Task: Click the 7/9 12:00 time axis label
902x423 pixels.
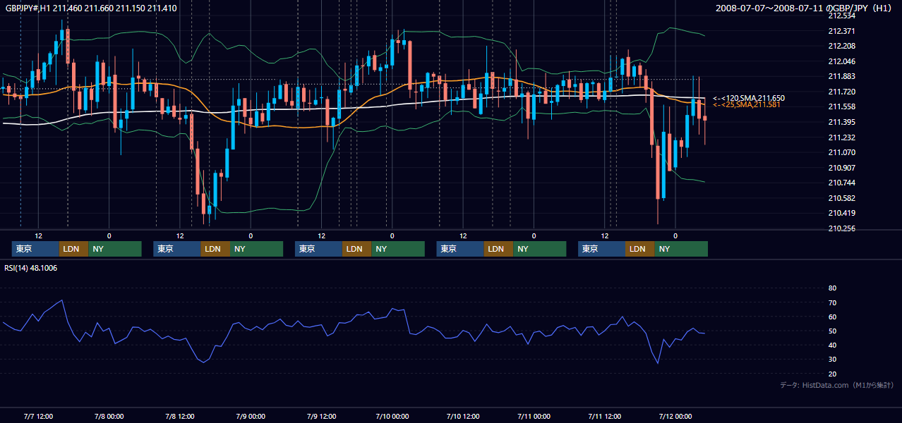Action: click(321, 416)
